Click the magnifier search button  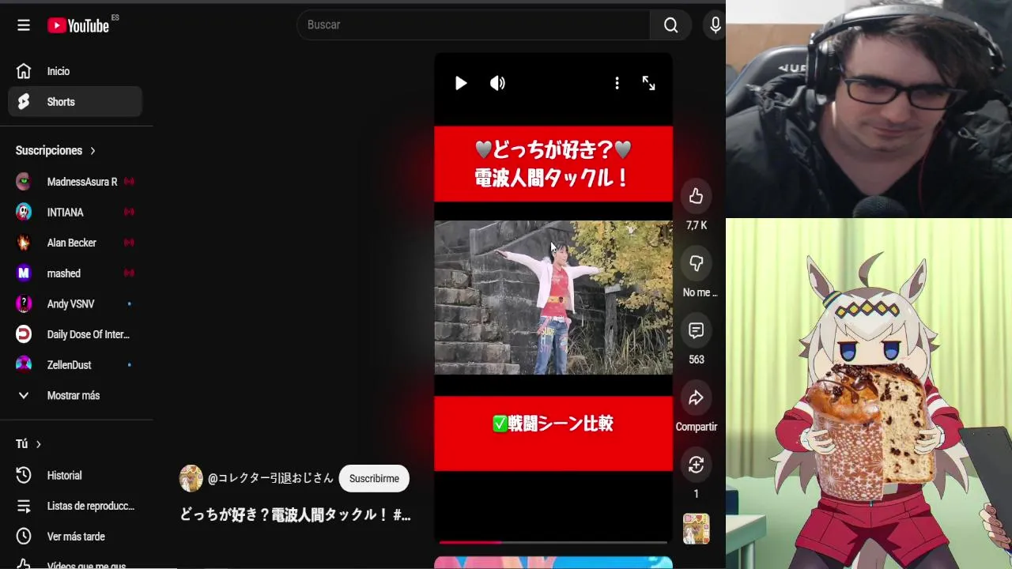[671, 25]
